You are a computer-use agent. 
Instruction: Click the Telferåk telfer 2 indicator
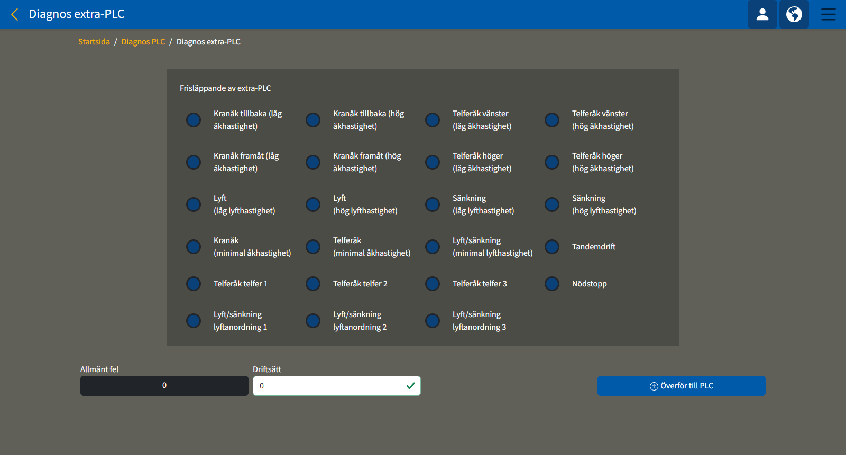click(x=313, y=284)
